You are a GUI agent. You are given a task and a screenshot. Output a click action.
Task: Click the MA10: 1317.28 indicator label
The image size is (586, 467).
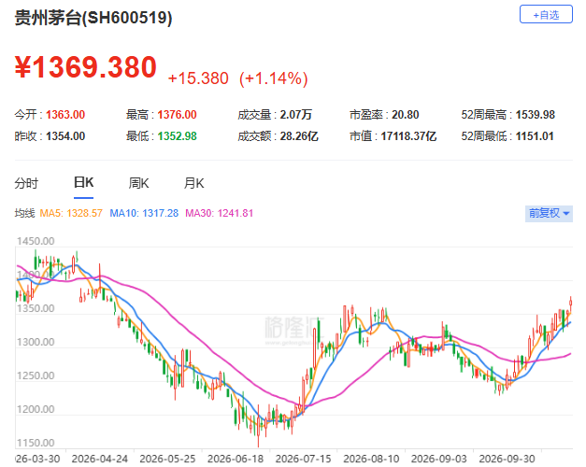[144, 213]
